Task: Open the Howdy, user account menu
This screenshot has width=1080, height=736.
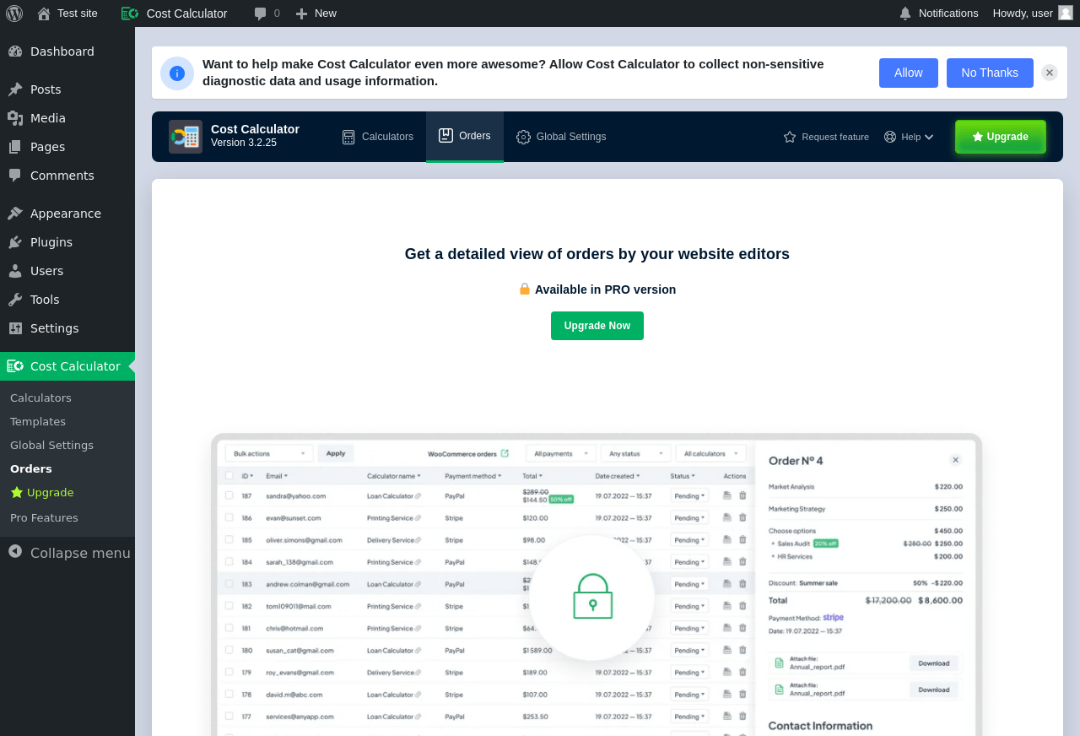Action: [x=1033, y=14]
